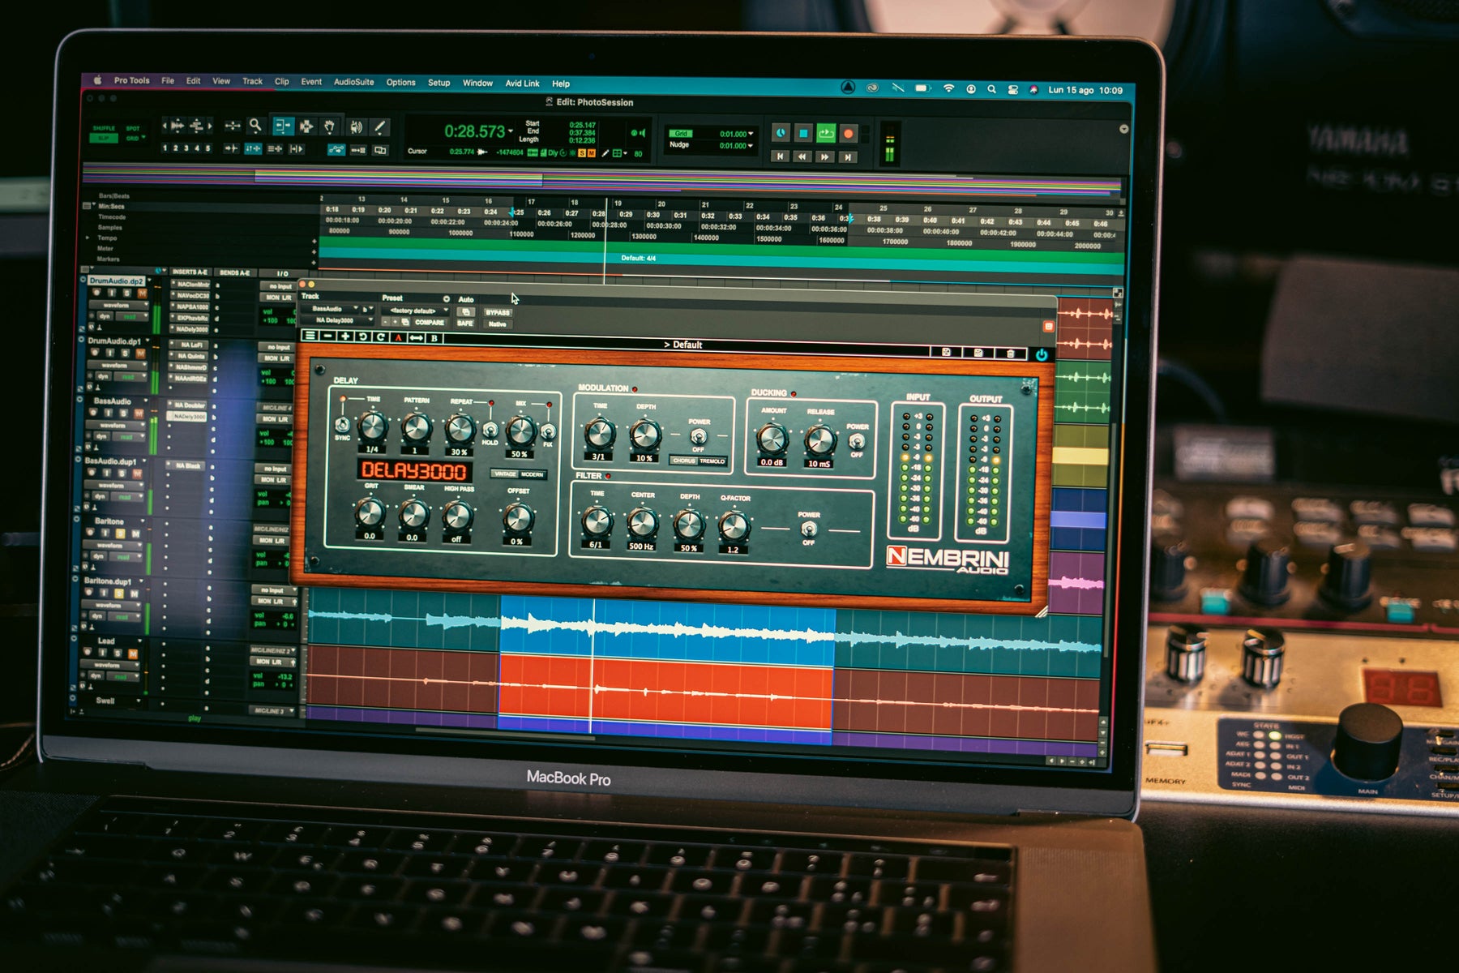
Task: Switch modulation mode to TREMOLO
Action: click(712, 461)
